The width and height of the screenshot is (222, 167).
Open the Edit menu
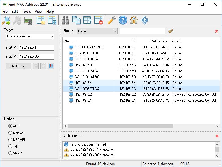point(15,12)
